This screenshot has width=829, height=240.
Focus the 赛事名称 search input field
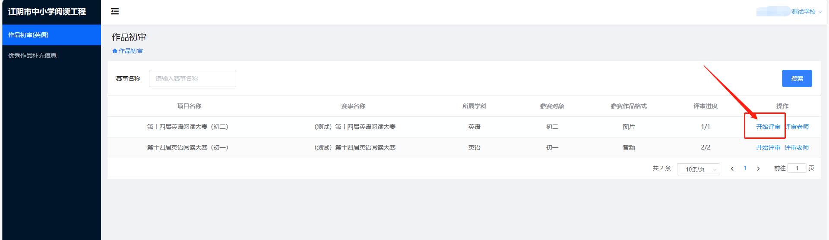coord(192,78)
